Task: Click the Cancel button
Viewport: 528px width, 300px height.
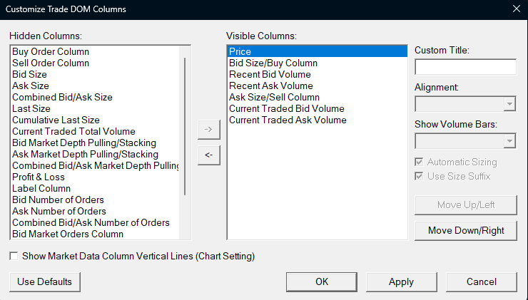Action: point(481,281)
